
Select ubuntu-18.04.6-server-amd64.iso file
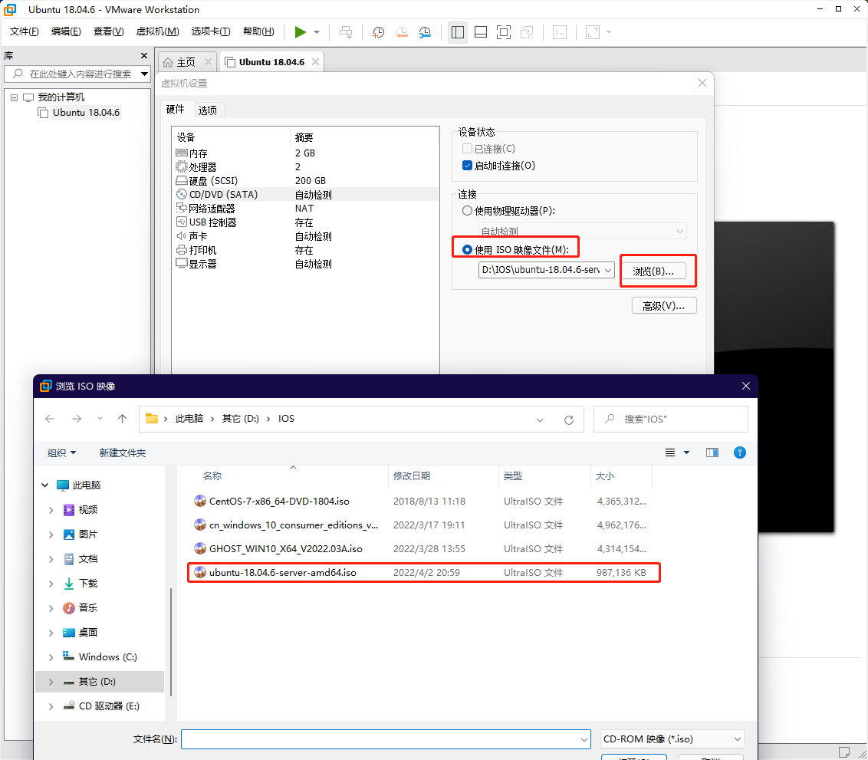[x=424, y=572]
